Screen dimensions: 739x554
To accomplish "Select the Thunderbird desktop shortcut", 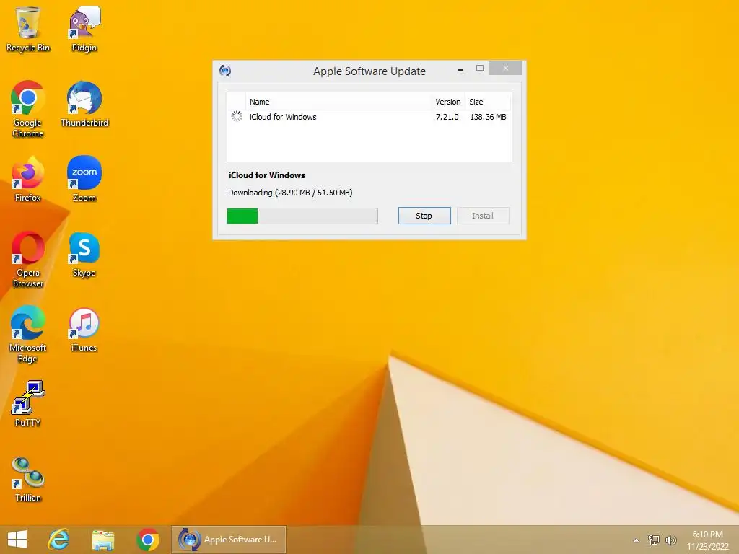I will click(x=84, y=104).
